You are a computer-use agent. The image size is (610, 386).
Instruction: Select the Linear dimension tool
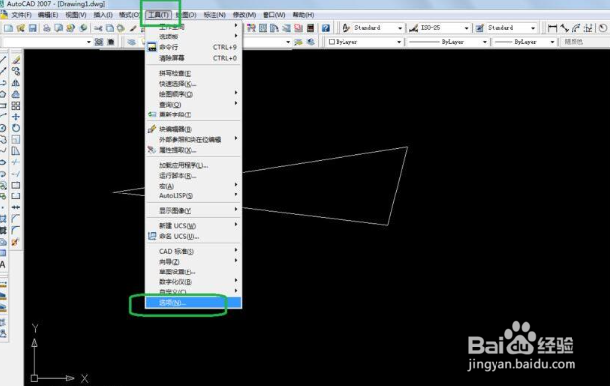pyautogui.click(x=552, y=28)
